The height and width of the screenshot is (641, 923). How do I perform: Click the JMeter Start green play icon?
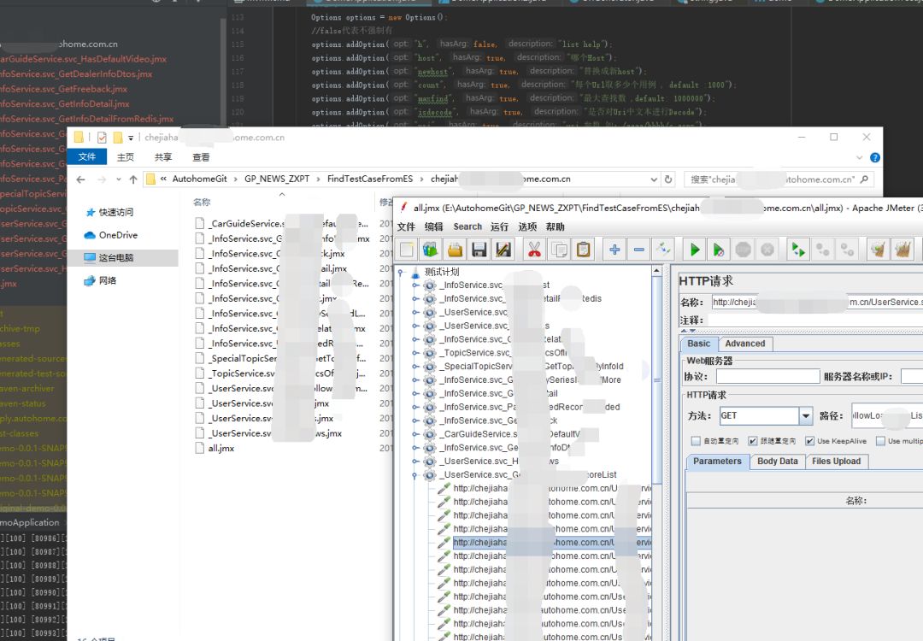[x=695, y=250]
